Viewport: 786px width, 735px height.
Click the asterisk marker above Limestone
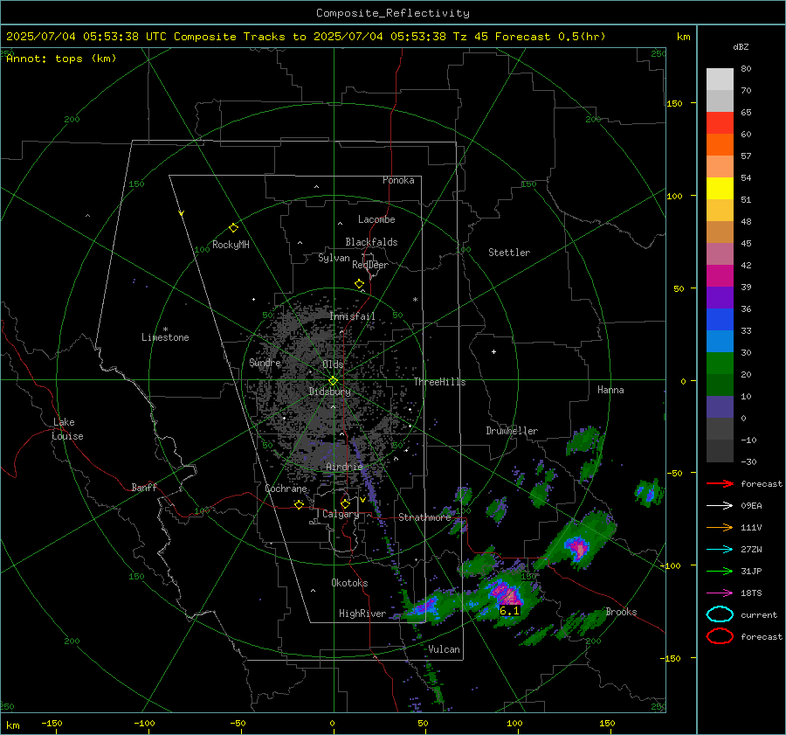165,329
